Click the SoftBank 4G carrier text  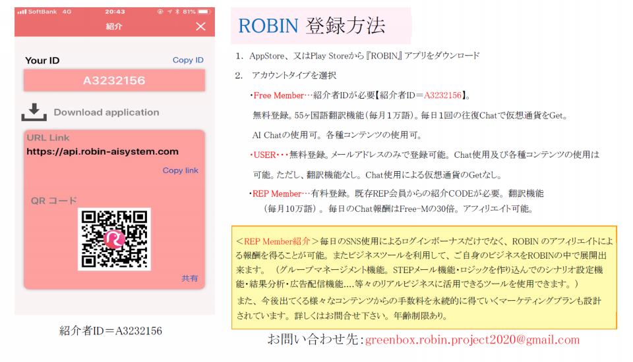(x=50, y=12)
